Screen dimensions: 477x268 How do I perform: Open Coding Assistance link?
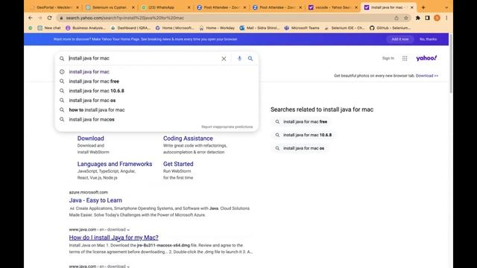188,138
